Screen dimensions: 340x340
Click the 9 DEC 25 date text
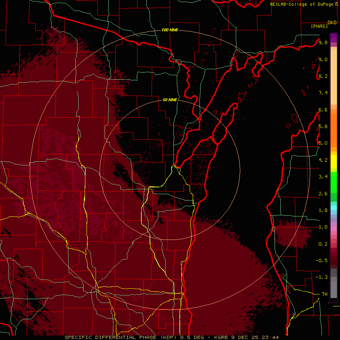245,337
